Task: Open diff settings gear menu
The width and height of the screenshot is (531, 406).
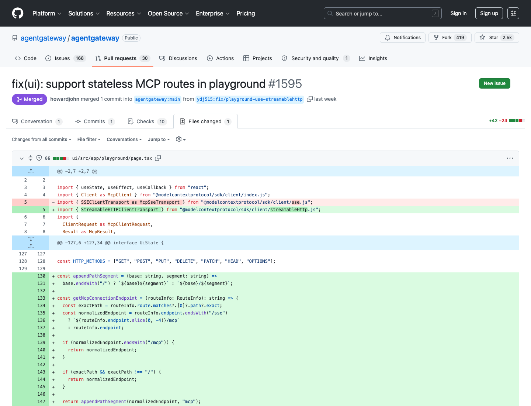Action: click(x=181, y=140)
